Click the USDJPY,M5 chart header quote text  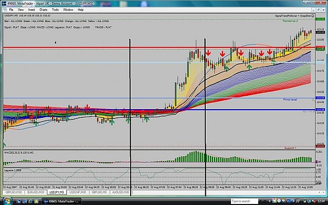27,15
